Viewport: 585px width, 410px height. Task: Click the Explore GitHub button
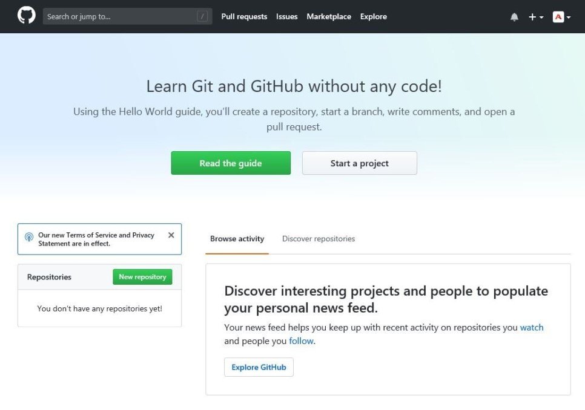pyautogui.click(x=259, y=367)
